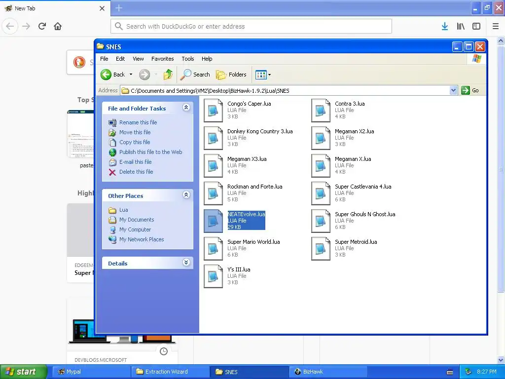Select the Megaman X.lua file icon
This screenshot has width=505, height=379.
(321, 166)
